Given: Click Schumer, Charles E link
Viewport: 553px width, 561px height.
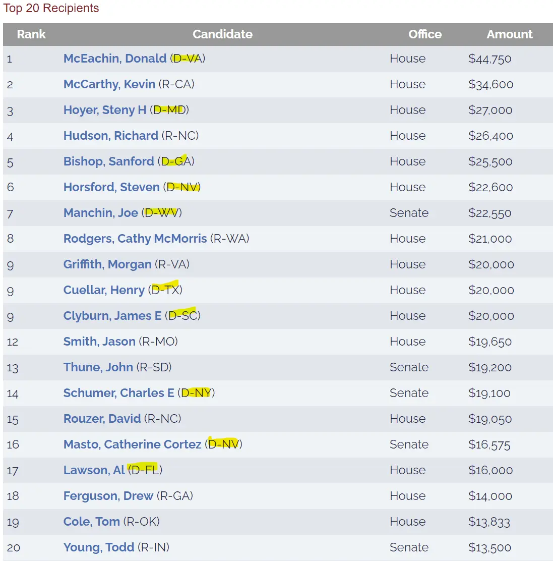Looking at the screenshot, I should [x=118, y=393].
